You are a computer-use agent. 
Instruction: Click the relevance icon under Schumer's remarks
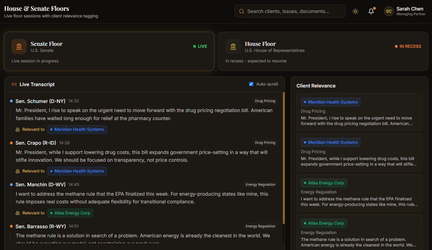point(18,129)
